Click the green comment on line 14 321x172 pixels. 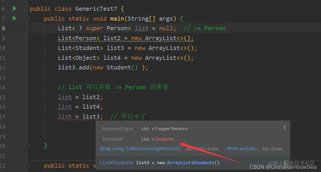(x=113, y=87)
